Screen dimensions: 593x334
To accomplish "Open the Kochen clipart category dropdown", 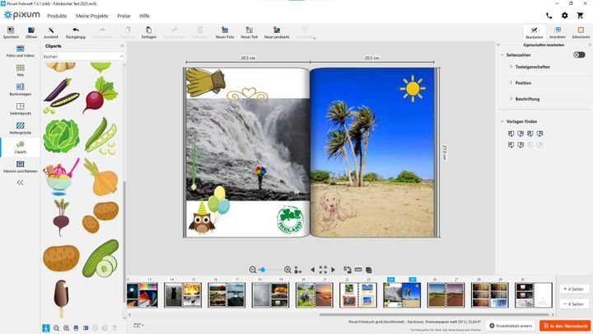I will [83, 56].
